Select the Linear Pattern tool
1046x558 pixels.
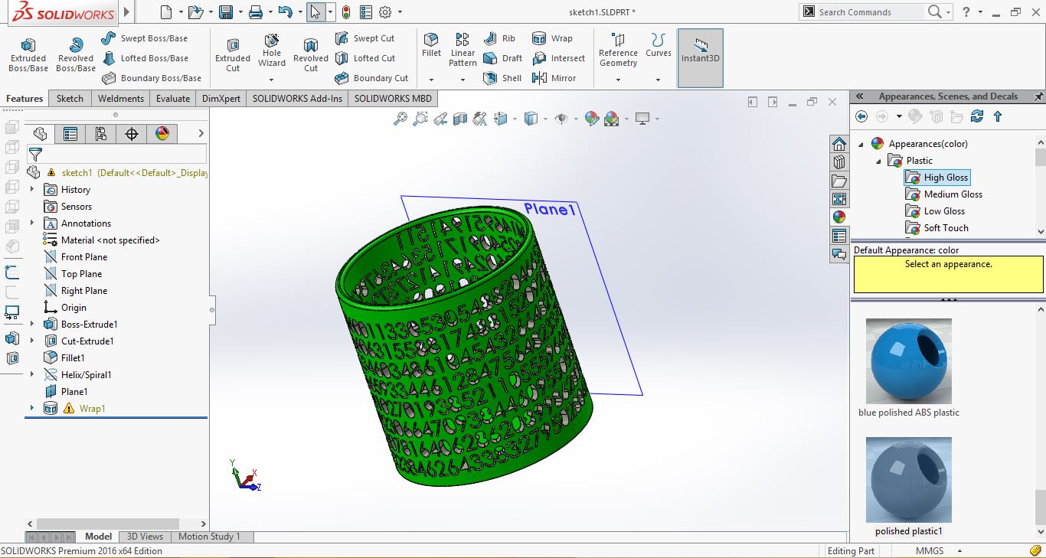tap(463, 50)
